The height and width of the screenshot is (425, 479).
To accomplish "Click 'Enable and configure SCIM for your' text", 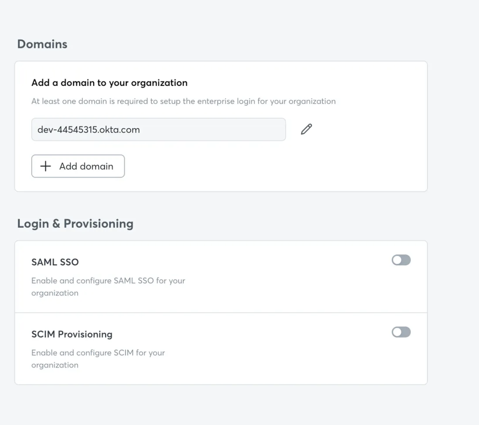I will click(x=98, y=353).
